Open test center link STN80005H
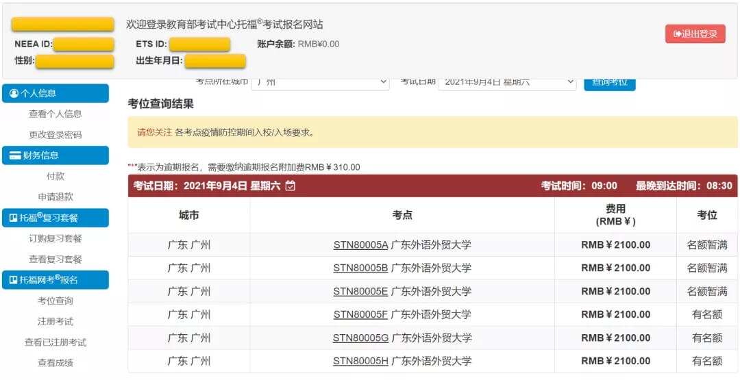This screenshot has width=740, height=380. click(x=360, y=361)
